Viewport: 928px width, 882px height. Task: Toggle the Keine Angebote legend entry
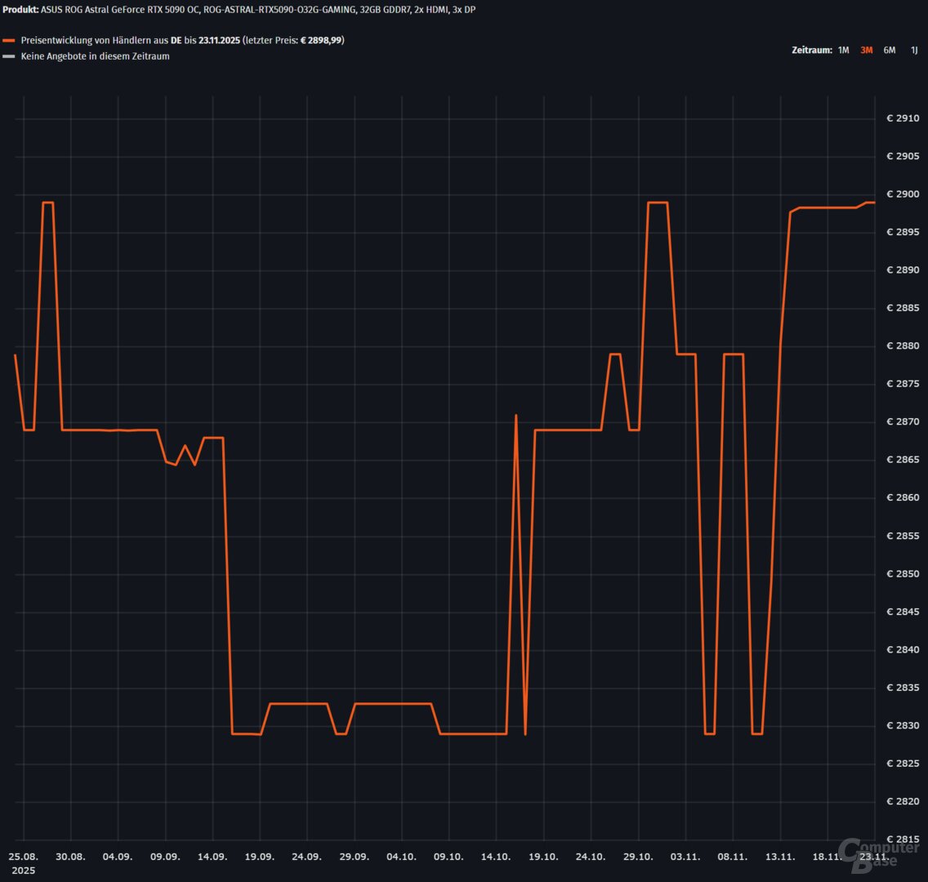click(95, 56)
